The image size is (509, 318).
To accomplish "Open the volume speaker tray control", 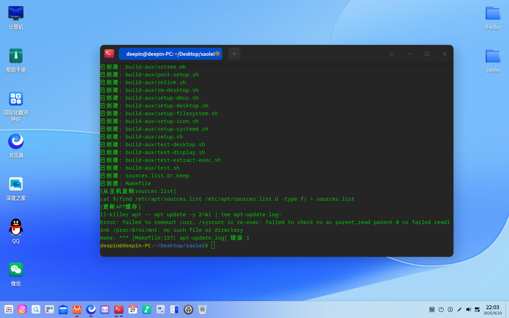I will coord(468,310).
